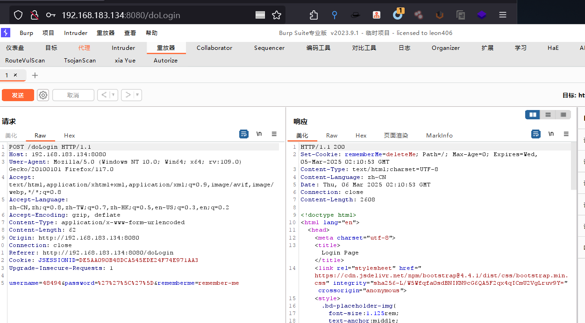Switch to the Sequencer tab
Image resolution: width=585 pixels, height=323 pixels.
click(269, 48)
